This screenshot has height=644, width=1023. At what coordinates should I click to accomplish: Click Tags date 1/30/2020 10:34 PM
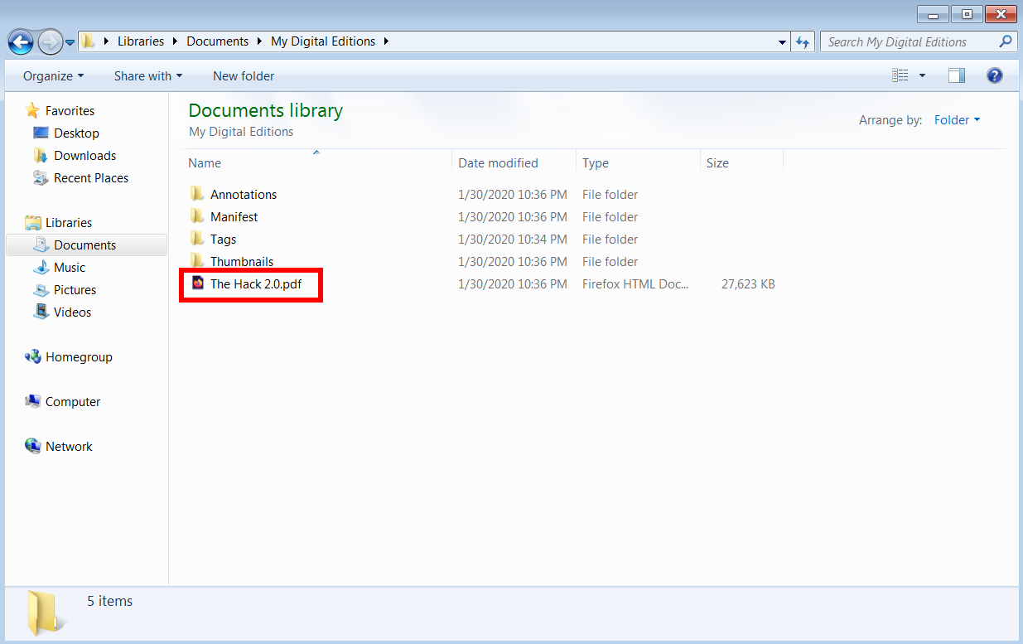(x=513, y=239)
